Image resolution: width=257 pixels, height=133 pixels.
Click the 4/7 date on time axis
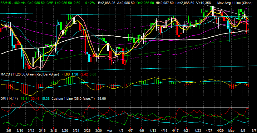click(x=130, y=131)
